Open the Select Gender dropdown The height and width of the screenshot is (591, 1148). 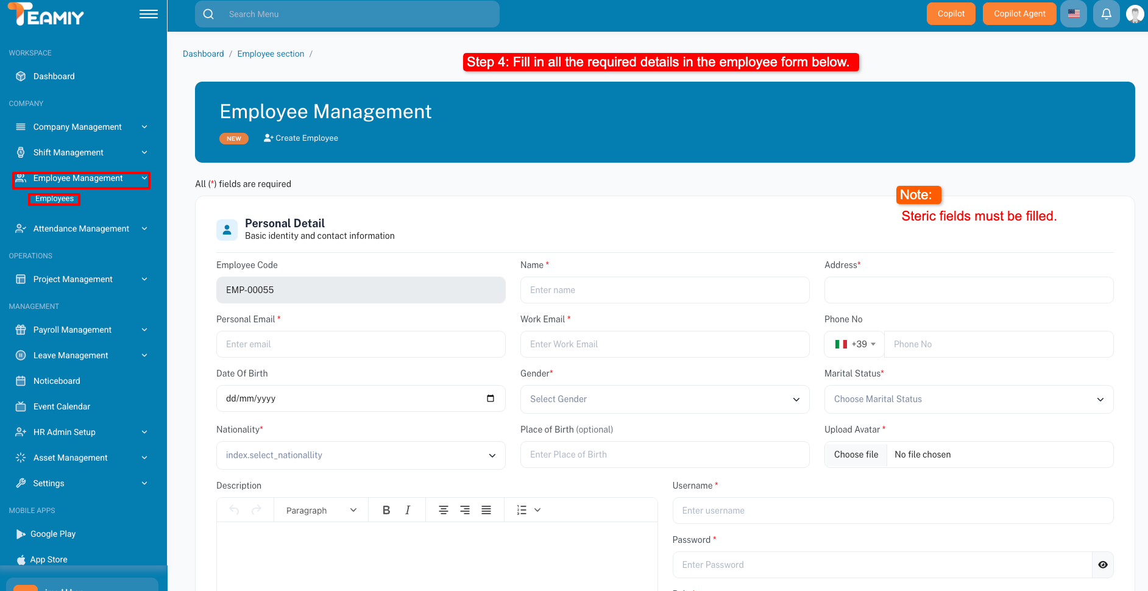coord(664,399)
